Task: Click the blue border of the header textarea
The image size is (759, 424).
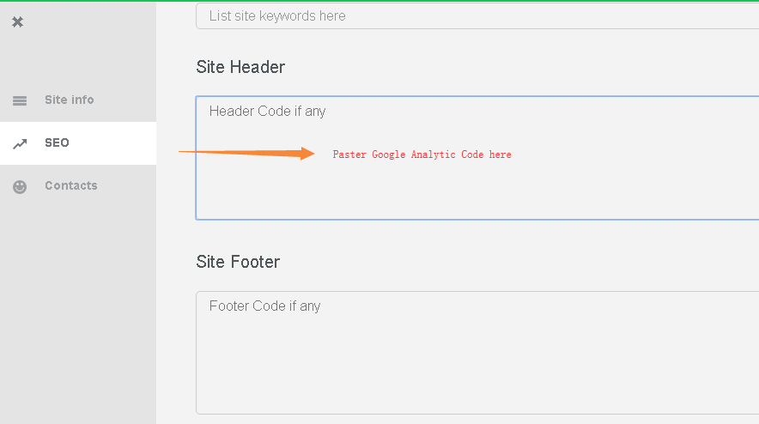Action: (x=197, y=172)
